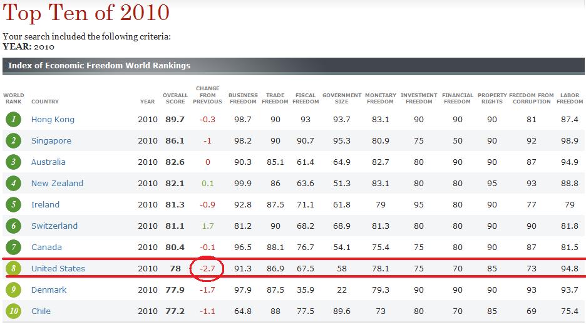Sort by the Country column header
586x324 pixels.
coord(45,102)
